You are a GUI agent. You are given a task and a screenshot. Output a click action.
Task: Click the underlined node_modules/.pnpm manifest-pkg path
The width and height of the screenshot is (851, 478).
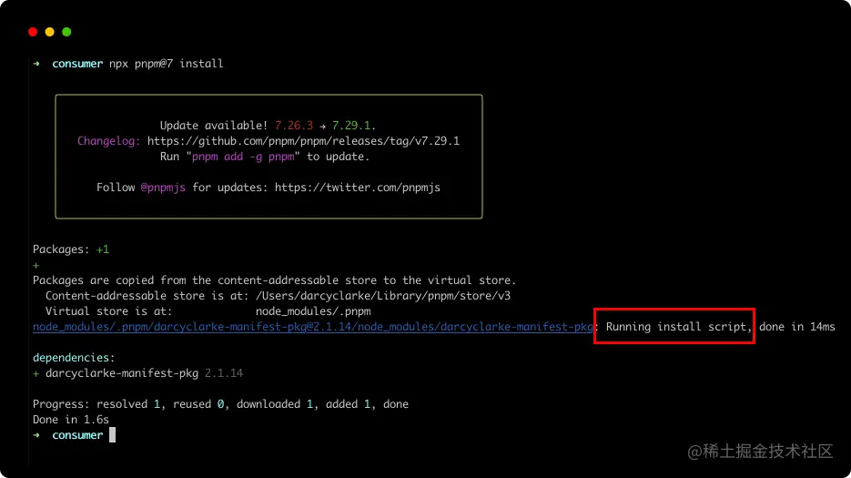click(x=312, y=327)
